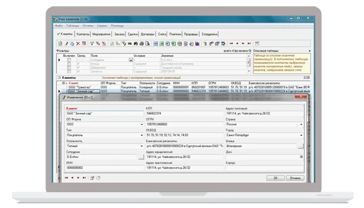Click ellipsis button next to Сотрудник field
Screen dimensions: 364x208
click(141, 157)
